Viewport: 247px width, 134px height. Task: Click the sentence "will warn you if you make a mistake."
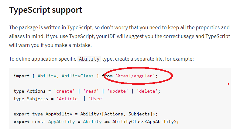[x=50, y=45]
